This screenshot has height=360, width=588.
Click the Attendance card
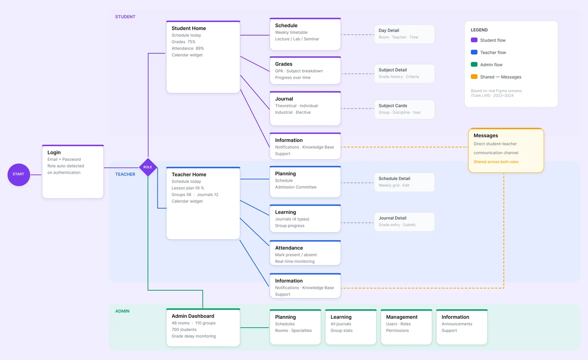[x=305, y=253]
